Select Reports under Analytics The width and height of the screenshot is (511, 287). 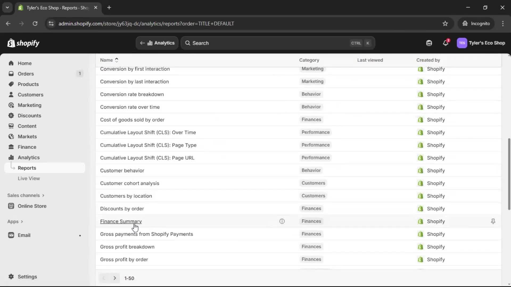(27, 168)
